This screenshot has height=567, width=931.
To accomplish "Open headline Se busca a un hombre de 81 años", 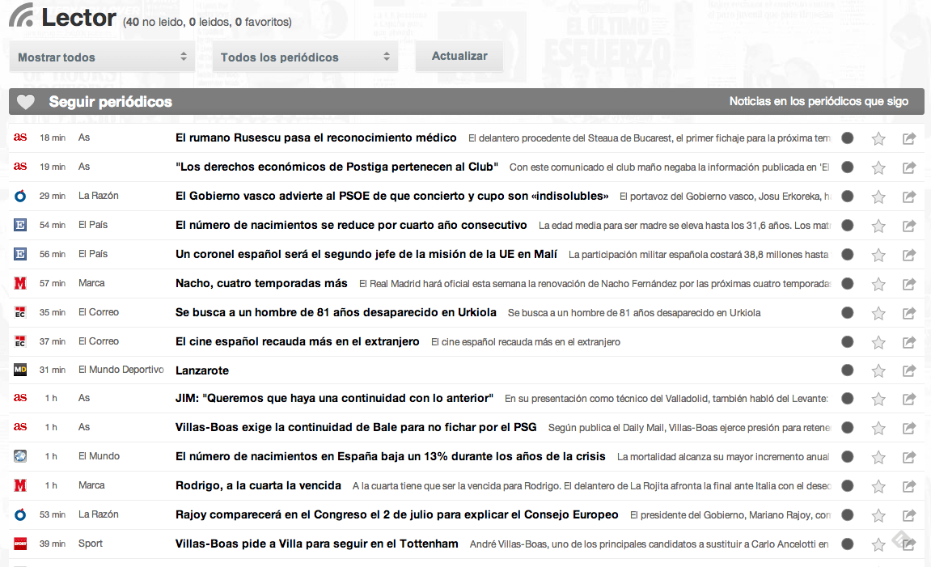I will coord(336,312).
